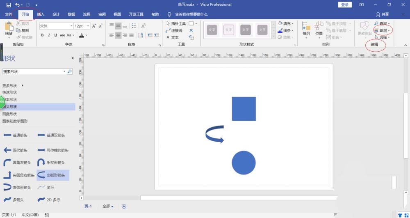Click the blue circle on canvas
This screenshot has width=410, height=218.
click(244, 163)
